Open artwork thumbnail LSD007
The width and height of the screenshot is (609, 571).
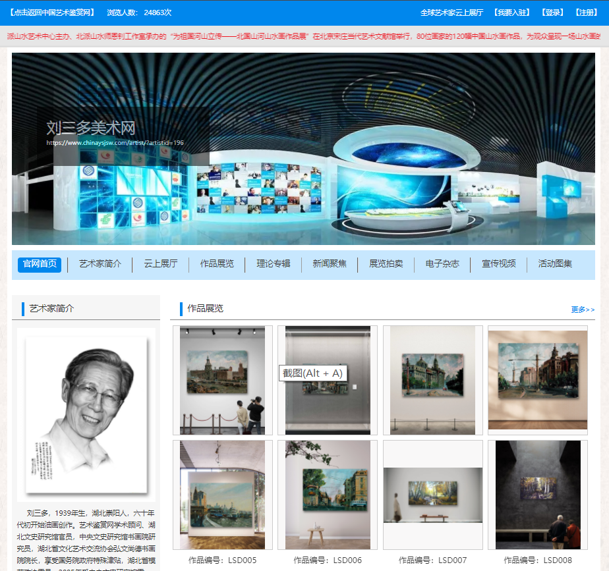coord(432,495)
